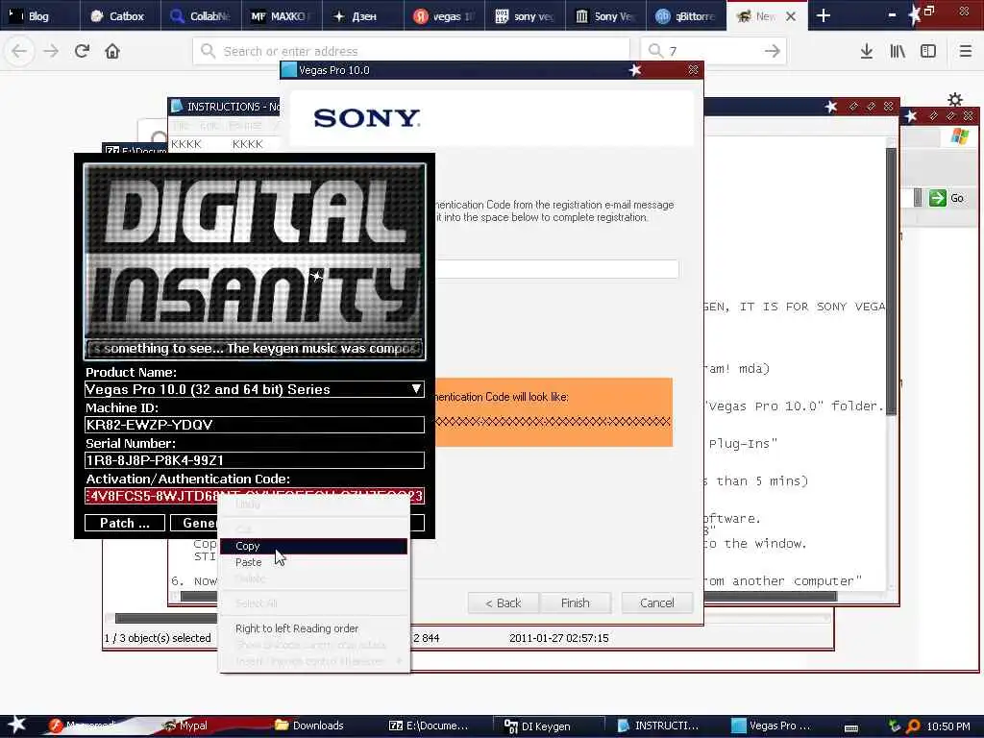Click Finish in Vegas Pro dialog

(575, 603)
